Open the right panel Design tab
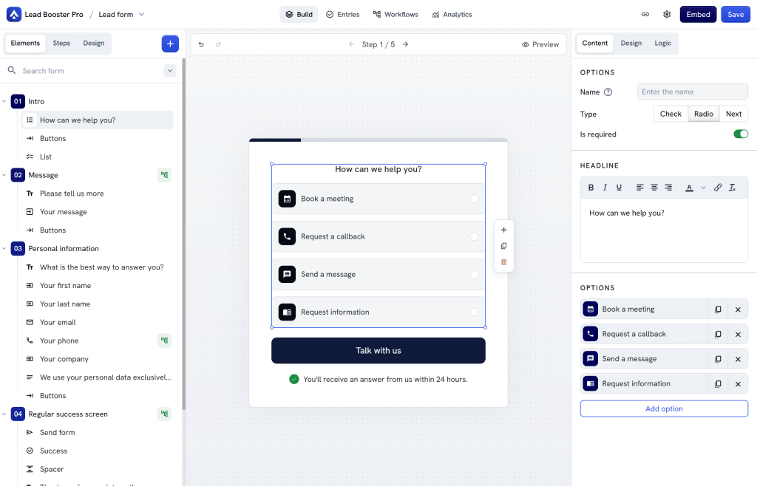 (x=631, y=44)
